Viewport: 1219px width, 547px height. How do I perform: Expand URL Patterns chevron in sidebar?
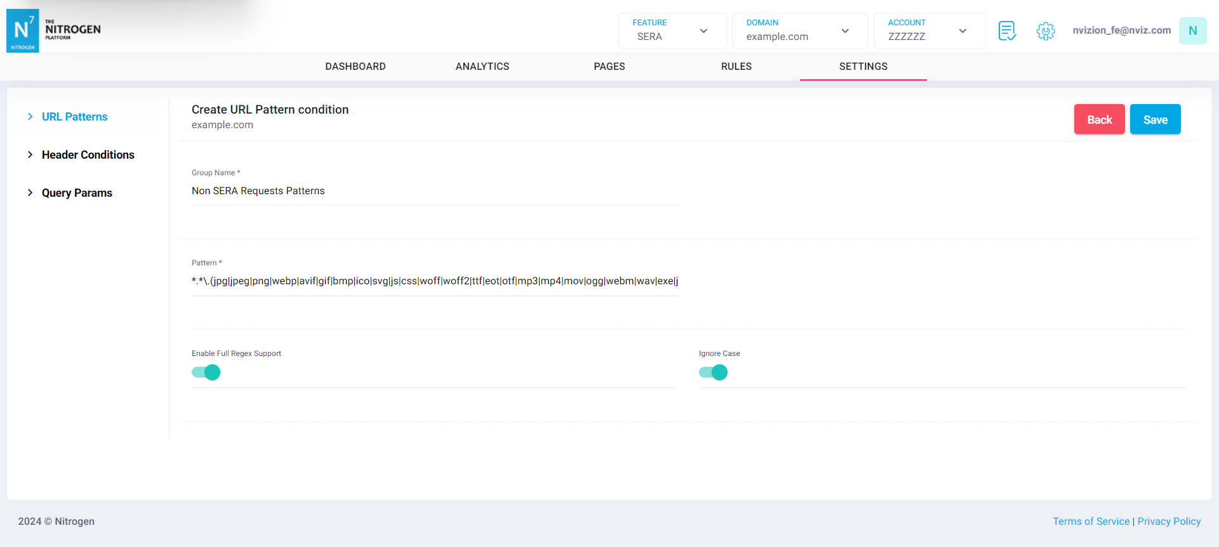(30, 117)
